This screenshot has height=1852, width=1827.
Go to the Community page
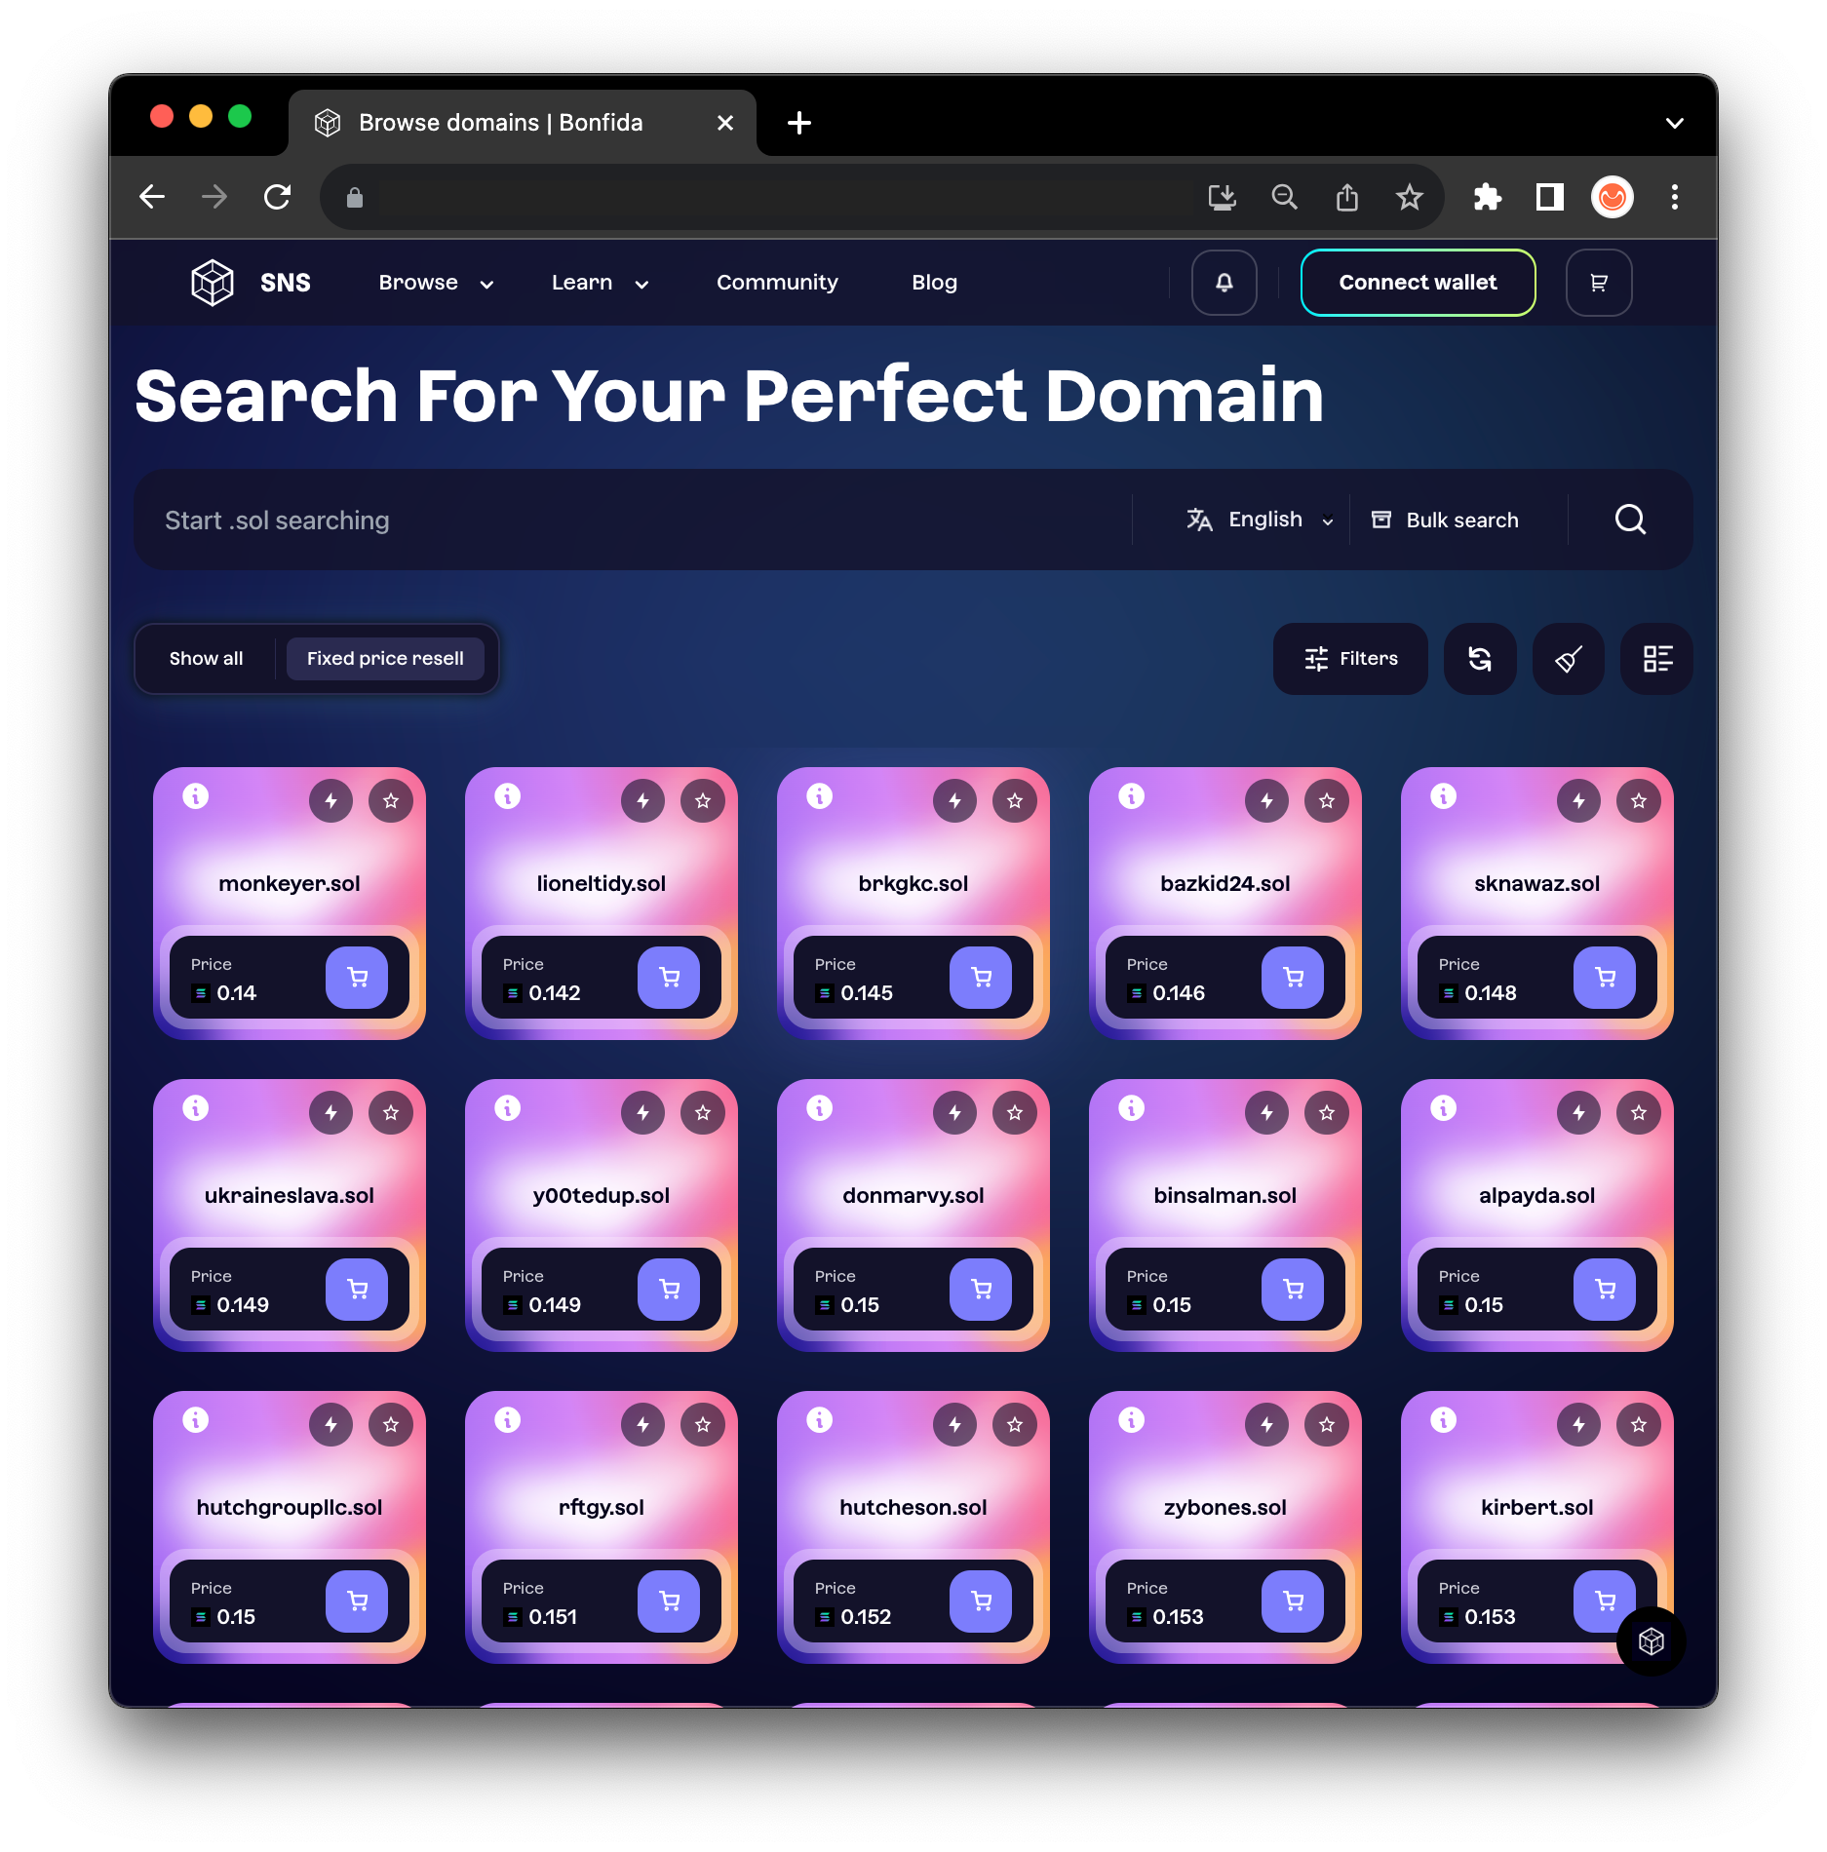(777, 283)
